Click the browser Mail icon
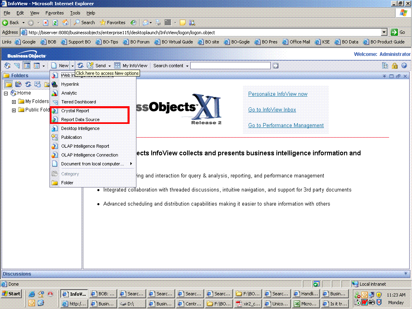Image resolution: width=412 pixels, height=309 pixels. pos(146,23)
